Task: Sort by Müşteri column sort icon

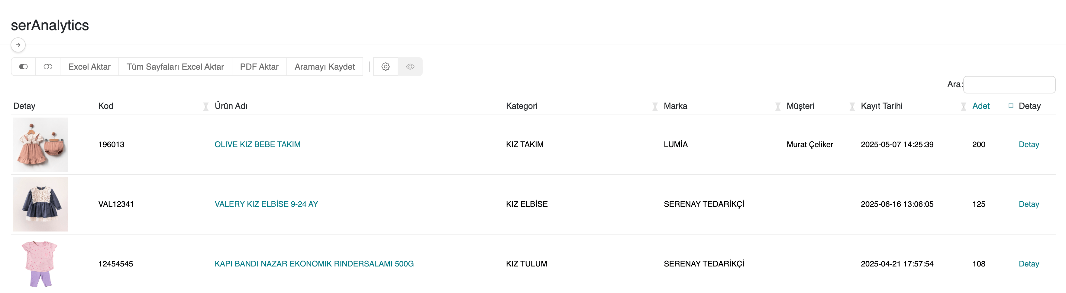Action: coord(852,106)
